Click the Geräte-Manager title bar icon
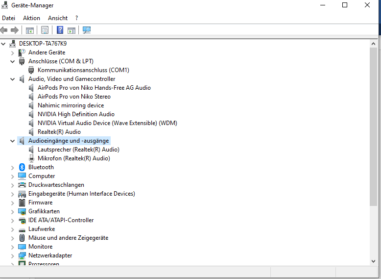 [x=4, y=5]
